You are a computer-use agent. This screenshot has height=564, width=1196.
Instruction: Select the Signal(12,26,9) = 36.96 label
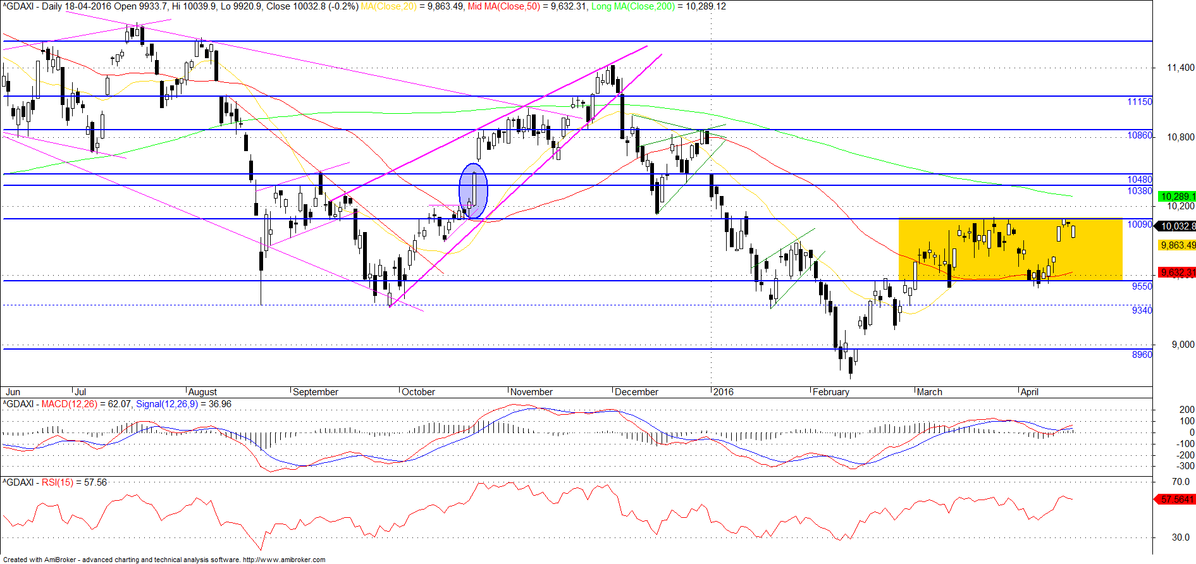coord(184,404)
